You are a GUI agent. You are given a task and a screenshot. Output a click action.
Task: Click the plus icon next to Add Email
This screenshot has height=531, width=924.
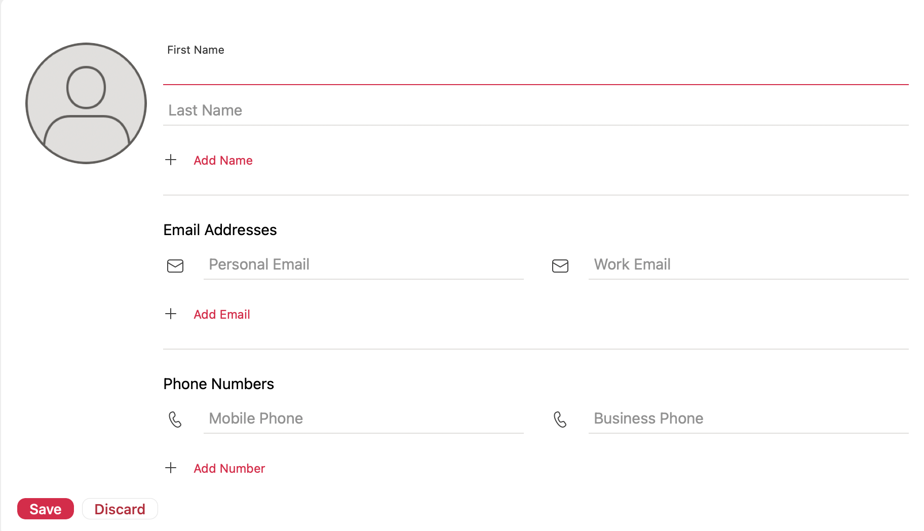[171, 314]
